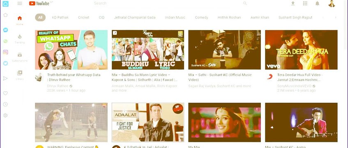Select the KD Pathak filter chip

coord(60,17)
